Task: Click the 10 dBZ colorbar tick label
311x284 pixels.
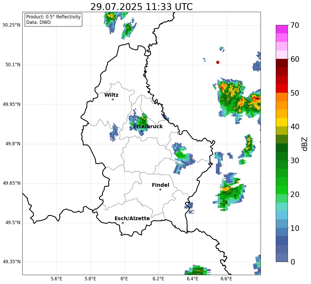Action: [x=295, y=228]
